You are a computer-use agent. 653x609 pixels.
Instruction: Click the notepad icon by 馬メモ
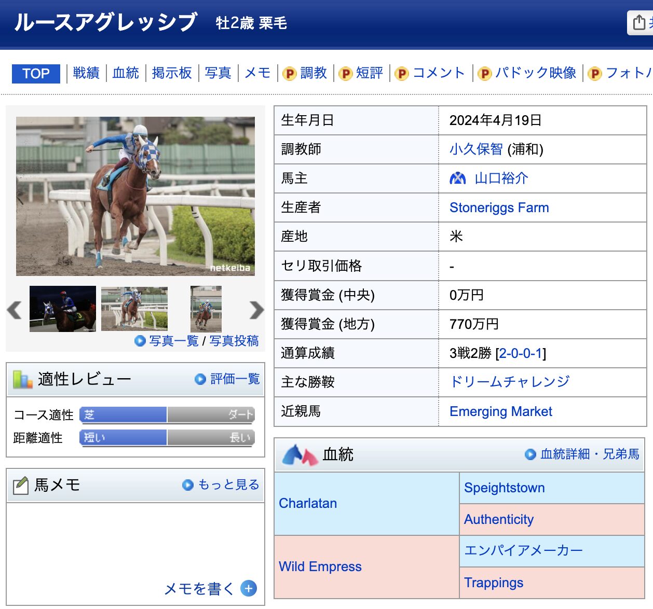coord(20,486)
